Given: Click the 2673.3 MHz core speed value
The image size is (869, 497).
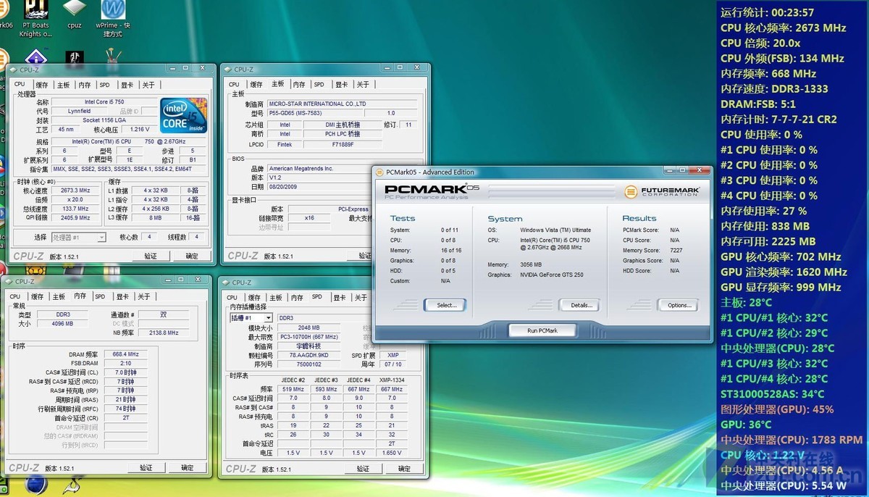Looking at the screenshot, I should (77, 191).
